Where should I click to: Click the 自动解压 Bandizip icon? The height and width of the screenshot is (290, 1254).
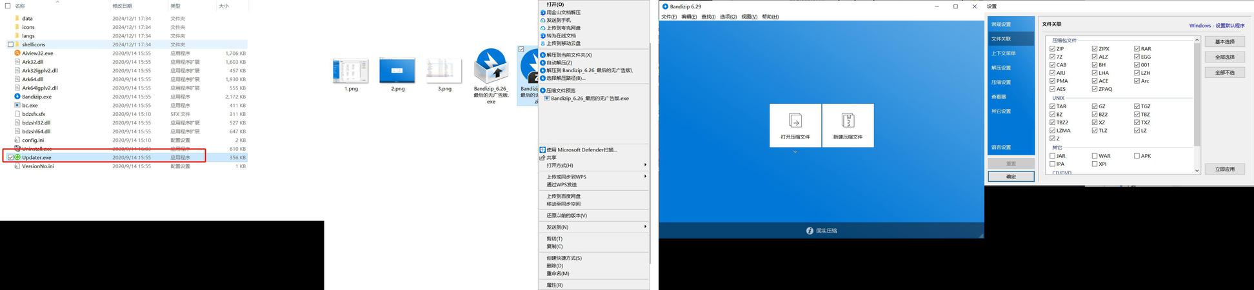(x=542, y=63)
